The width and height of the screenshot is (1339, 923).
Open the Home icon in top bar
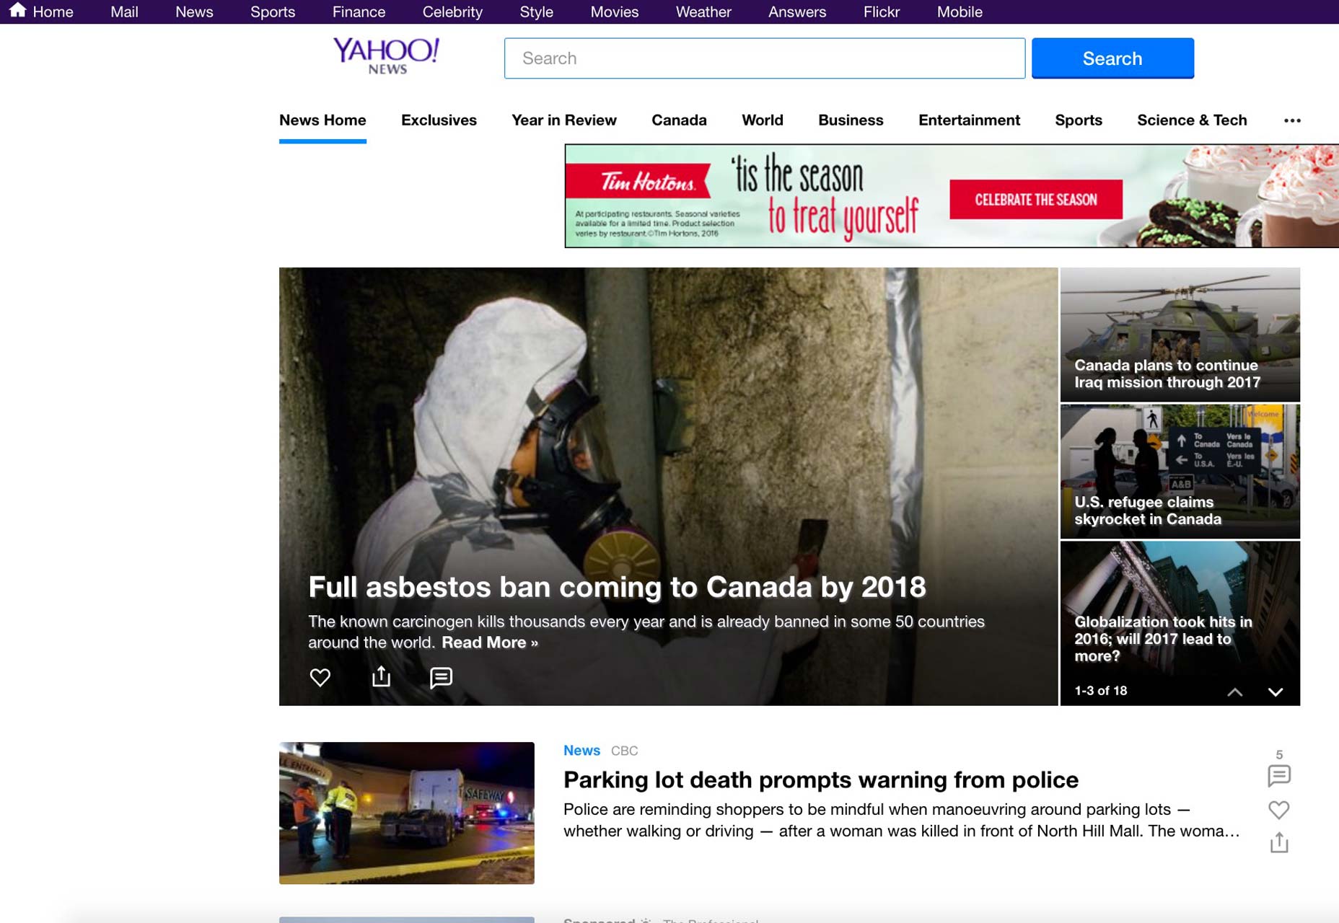tap(18, 11)
